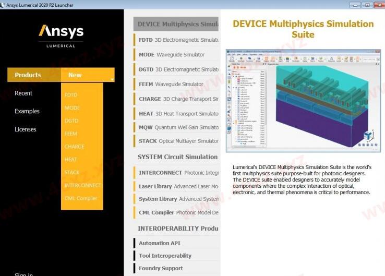Choose FDTD in the New menu
The height and width of the screenshot is (276, 385).
point(71,95)
